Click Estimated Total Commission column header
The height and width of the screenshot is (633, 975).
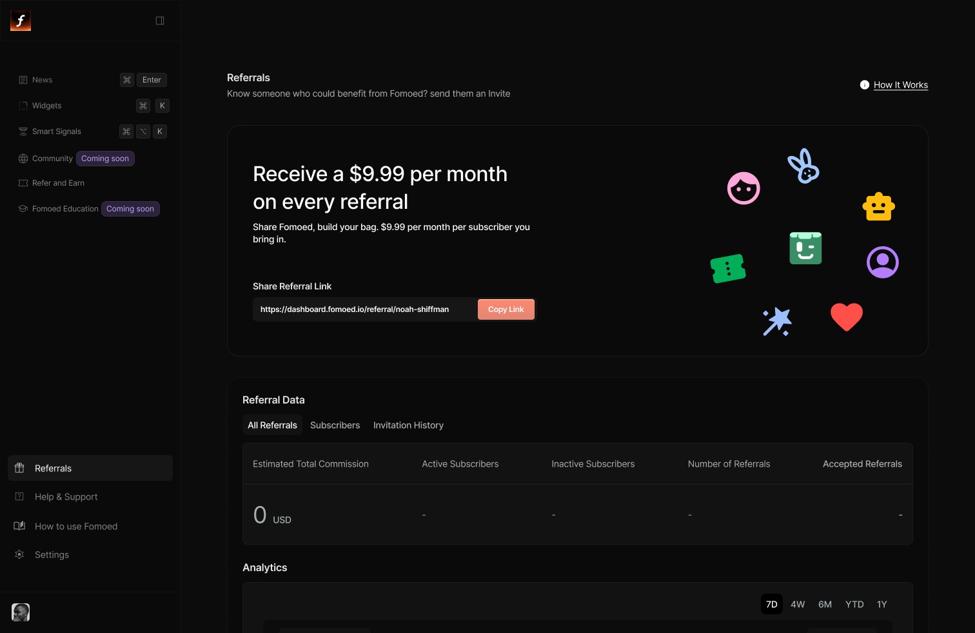point(311,464)
